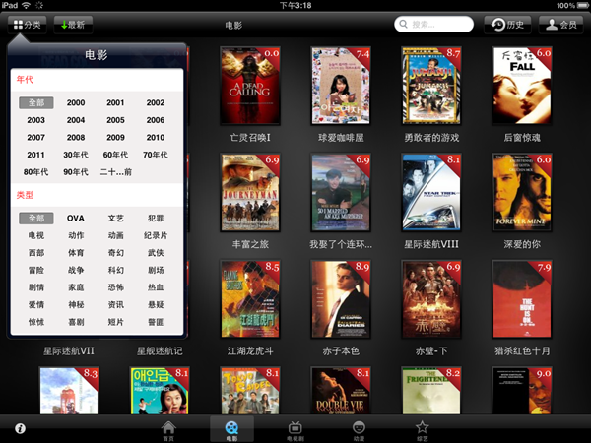
Task: Switch to 动漫 anime tab
Action: click(359, 431)
